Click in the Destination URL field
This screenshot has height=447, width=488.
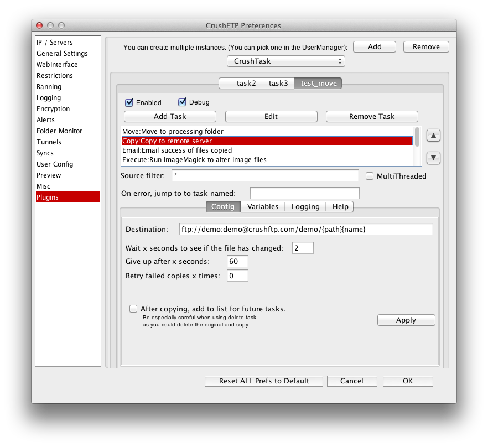pyautogui.click(x=306, y=229)
